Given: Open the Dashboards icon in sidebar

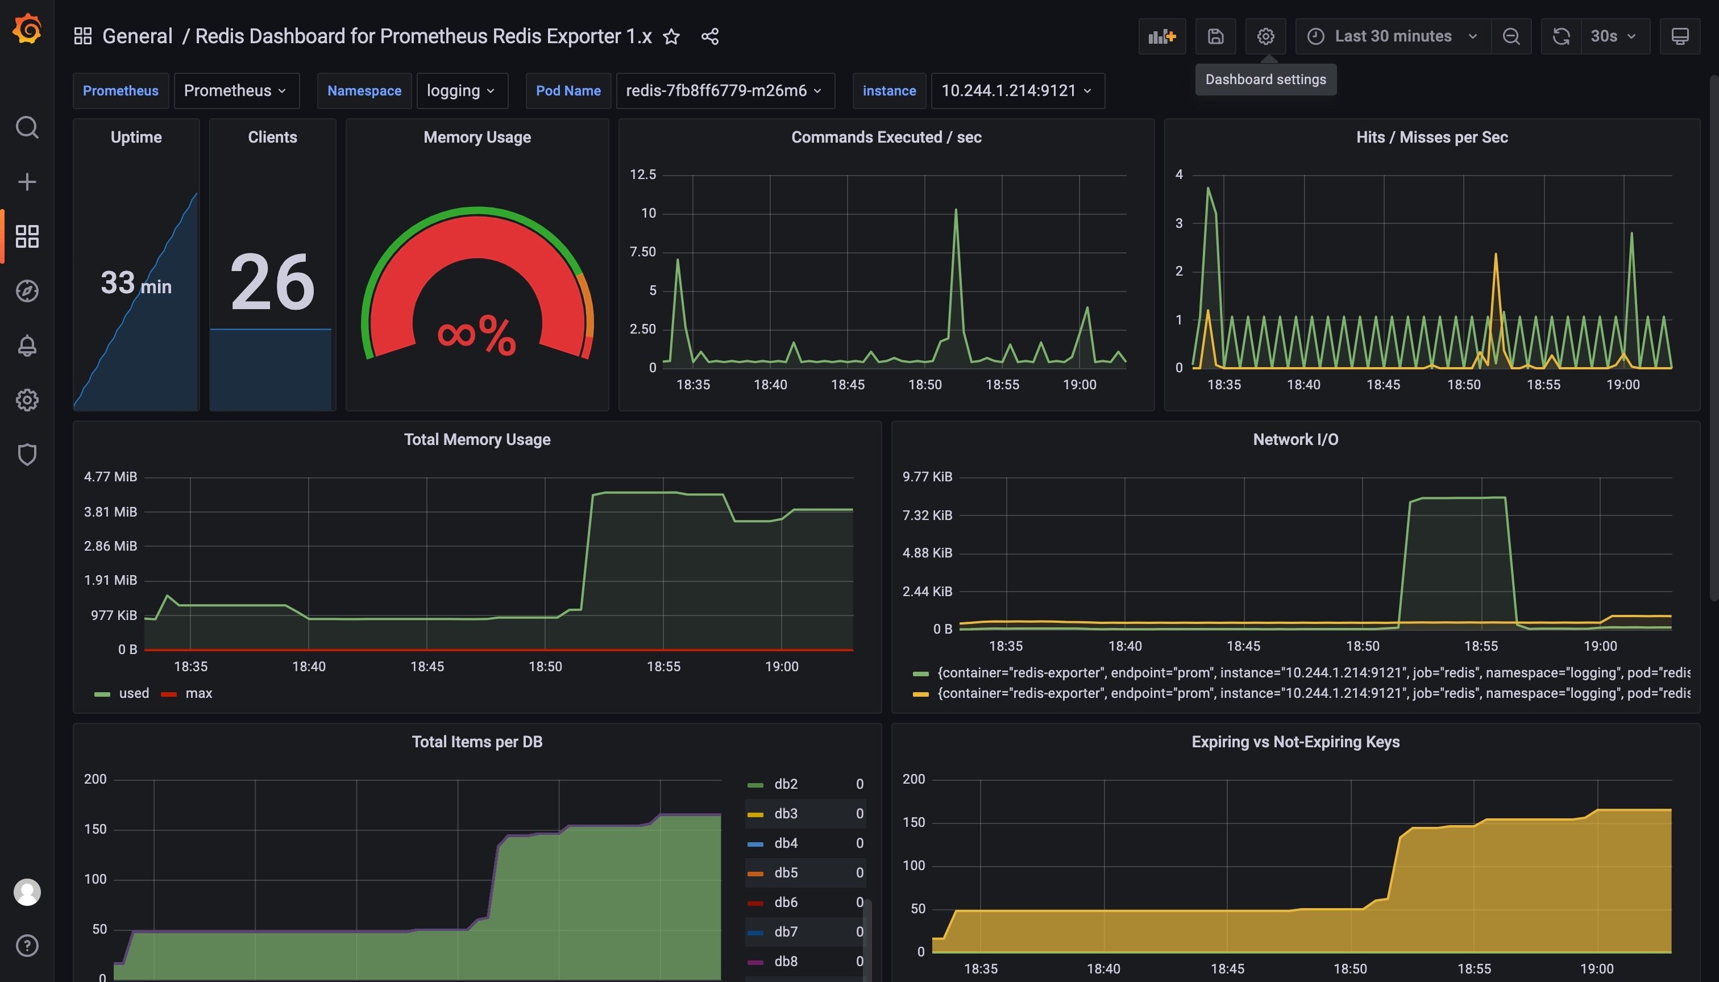Looking at the screenshot, I should [x=27, y=236].
